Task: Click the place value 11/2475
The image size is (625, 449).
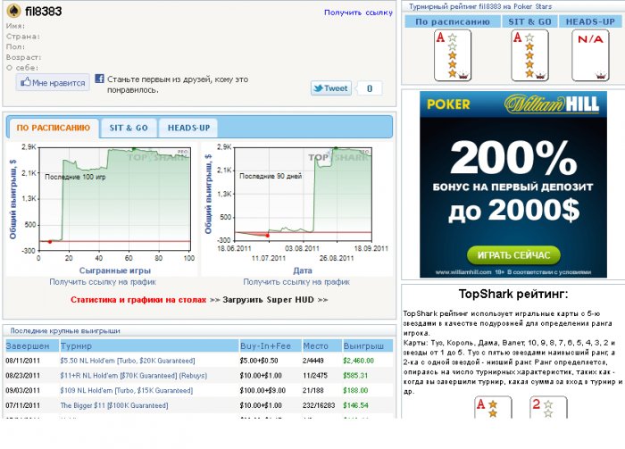Action: [x=314, y=375]
